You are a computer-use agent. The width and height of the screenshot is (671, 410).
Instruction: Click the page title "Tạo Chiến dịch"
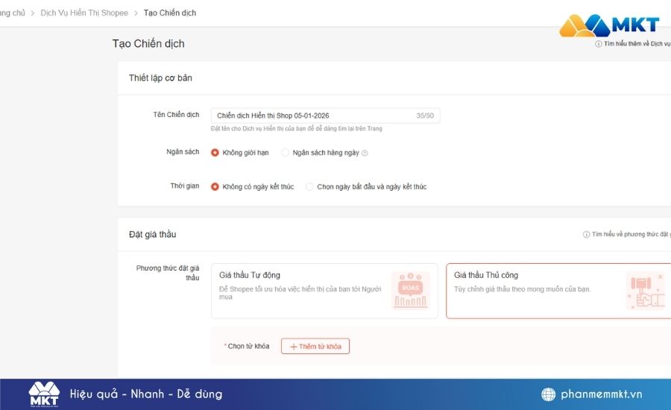point(148,44)
